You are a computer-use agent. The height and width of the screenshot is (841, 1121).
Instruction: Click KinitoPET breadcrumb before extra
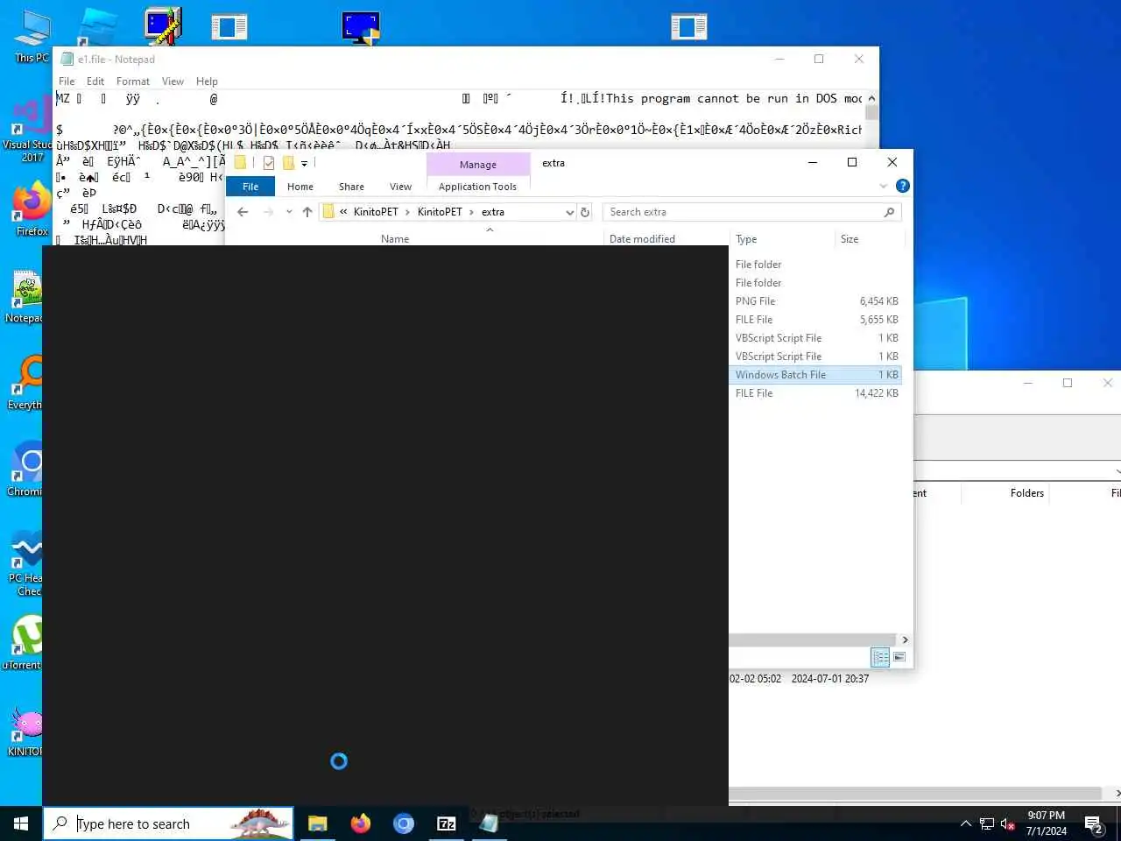point(440,212)
